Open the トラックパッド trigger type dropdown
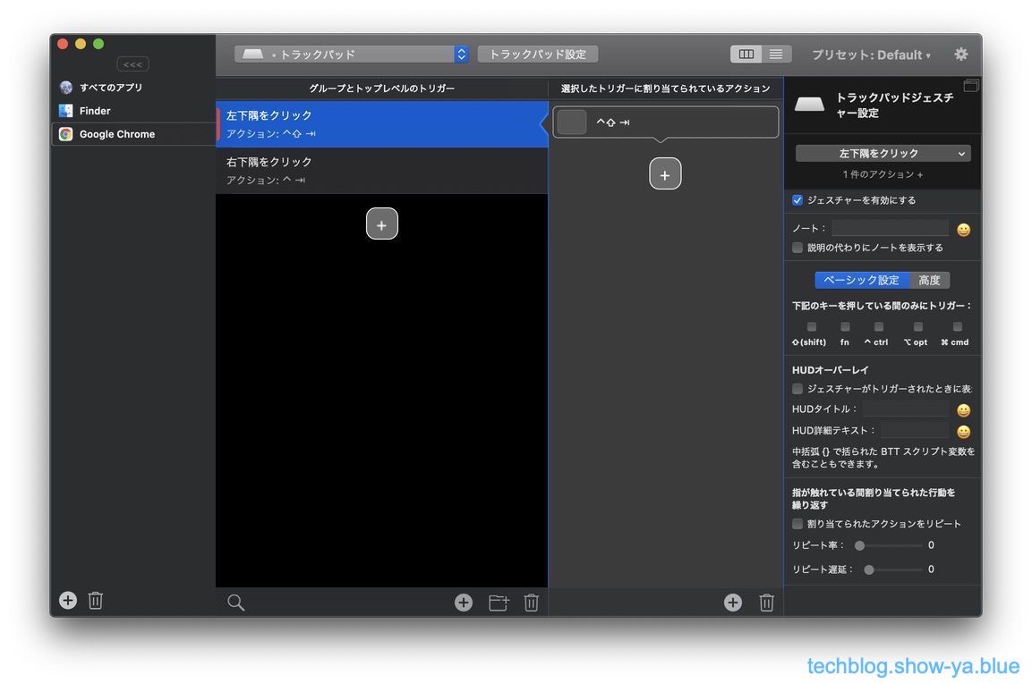This screenshot has height=683, width=1032. coord(352,55)
